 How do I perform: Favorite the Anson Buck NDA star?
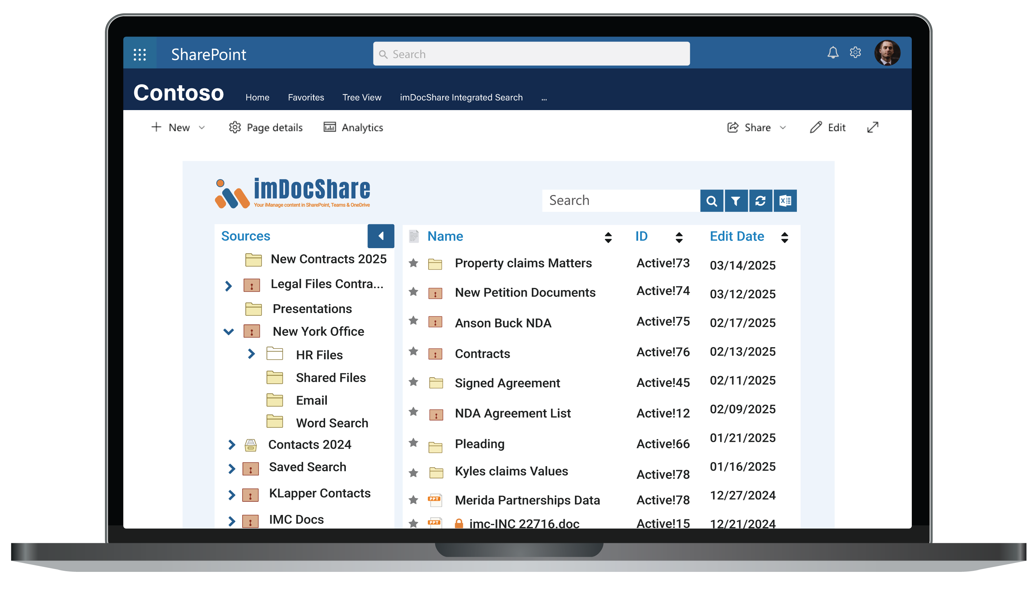tap(413, 320)
